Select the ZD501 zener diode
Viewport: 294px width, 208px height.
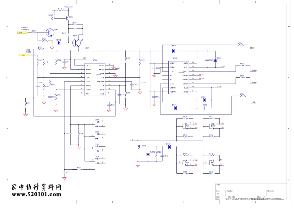coord(59,43)
